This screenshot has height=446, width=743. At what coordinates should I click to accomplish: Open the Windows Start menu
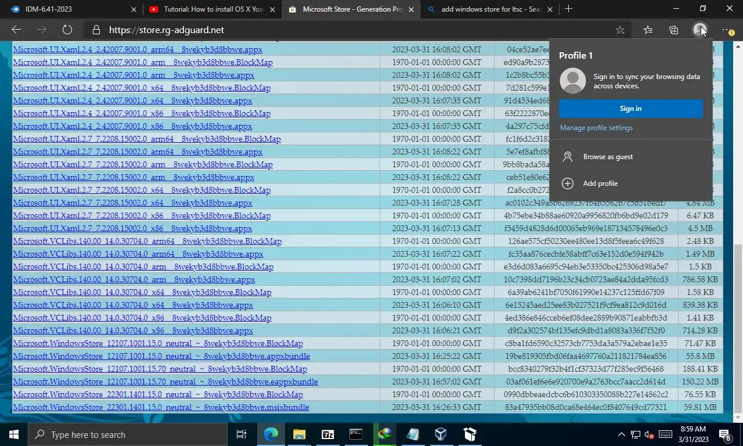(x=14, y=434)
